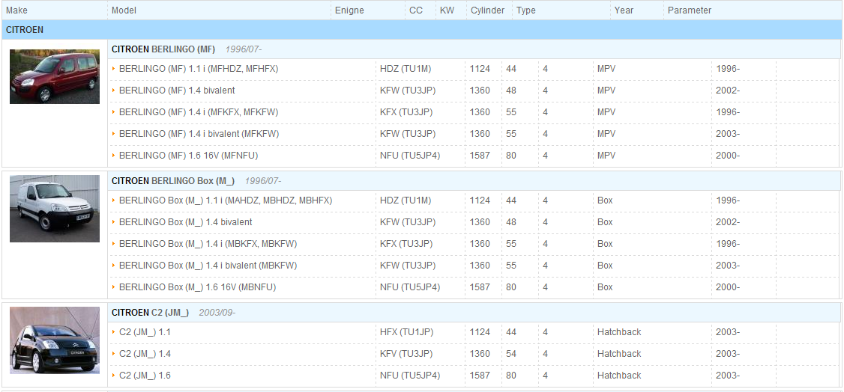Select engine KFV (TU3JP) in C2 1.4 row
The height and width of the screenshot is (392, 844).
coord(406,353)
